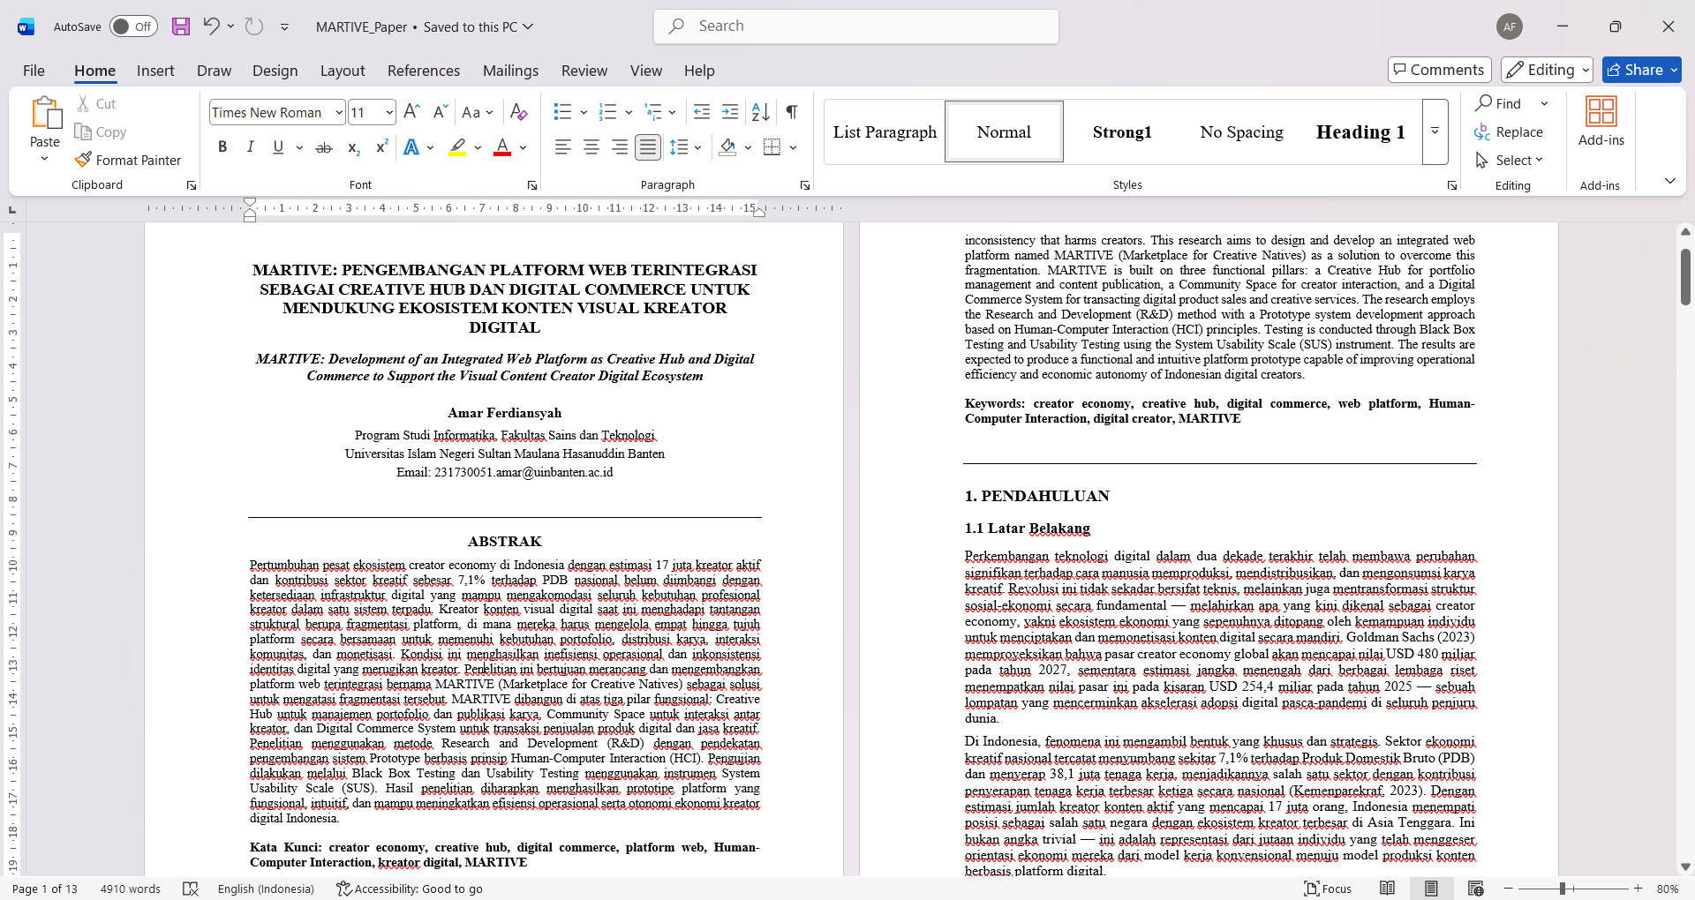The image size is (1695, 900).
Task: Show paragraph marks with pilcrow icon
Action: [x=792, y=112]
